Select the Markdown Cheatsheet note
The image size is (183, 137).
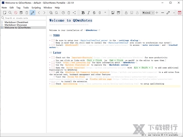tap(16, 22)
